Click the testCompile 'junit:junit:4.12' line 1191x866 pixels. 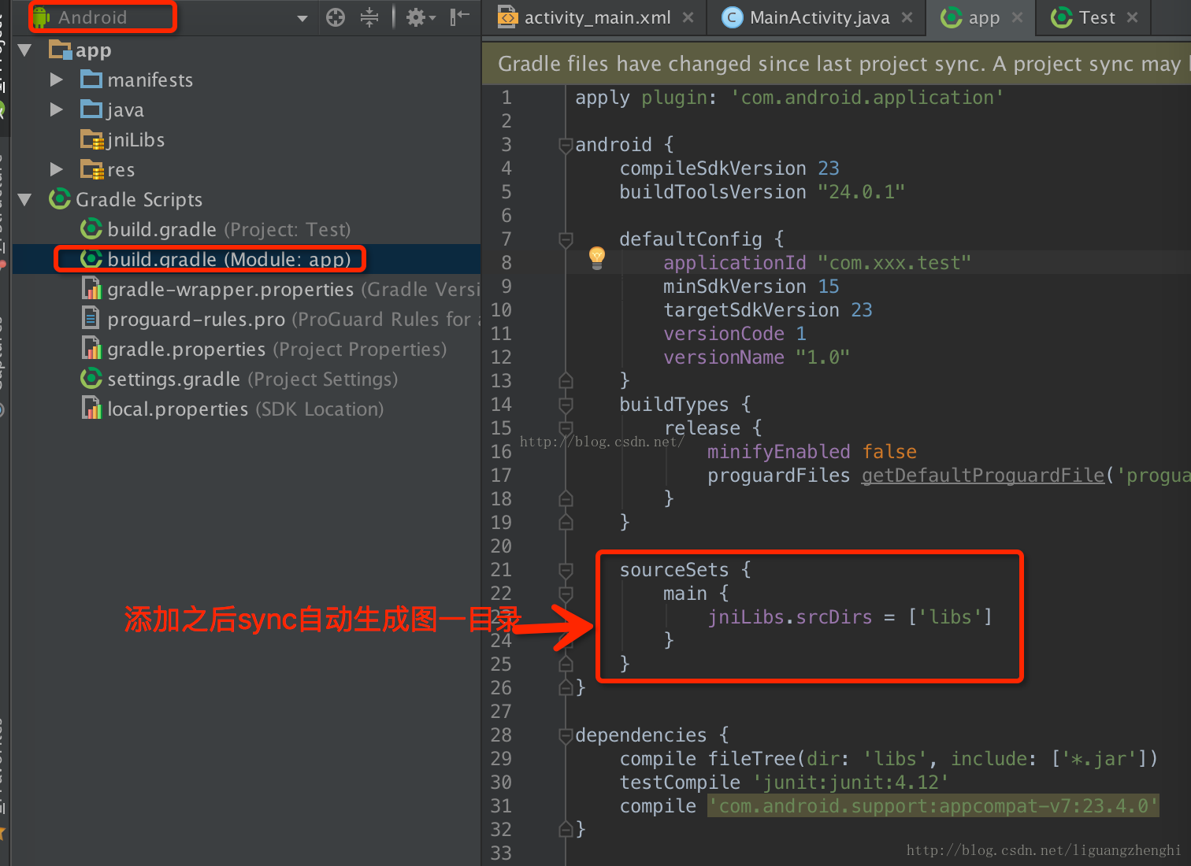tap(784, 783)
